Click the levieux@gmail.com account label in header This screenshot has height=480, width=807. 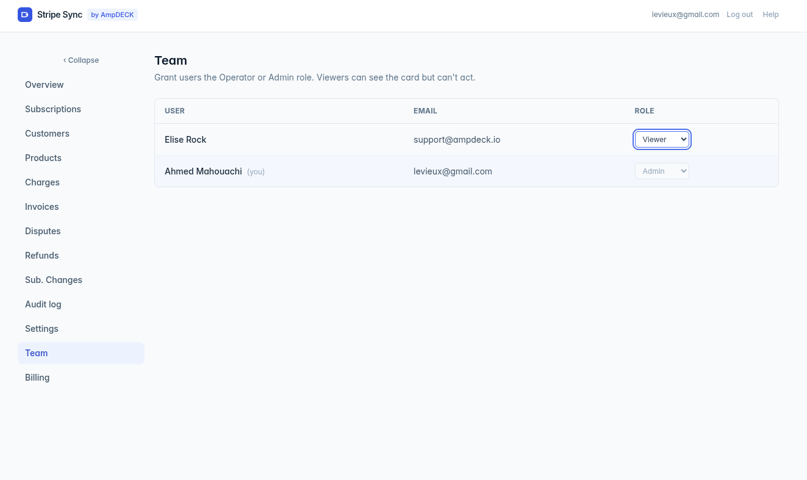point(686,15)
